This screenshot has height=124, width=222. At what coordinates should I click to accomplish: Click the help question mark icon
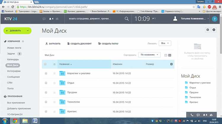click(x=214, y=19)
